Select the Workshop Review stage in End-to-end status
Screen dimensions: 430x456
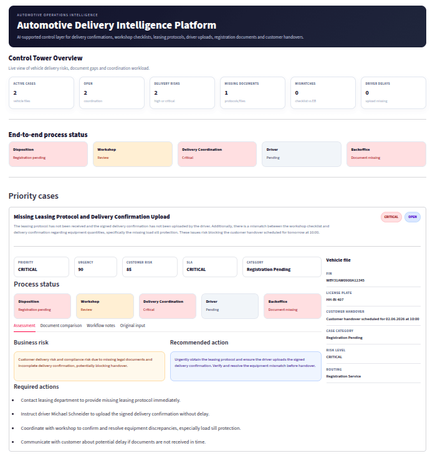tap(133, 154)
